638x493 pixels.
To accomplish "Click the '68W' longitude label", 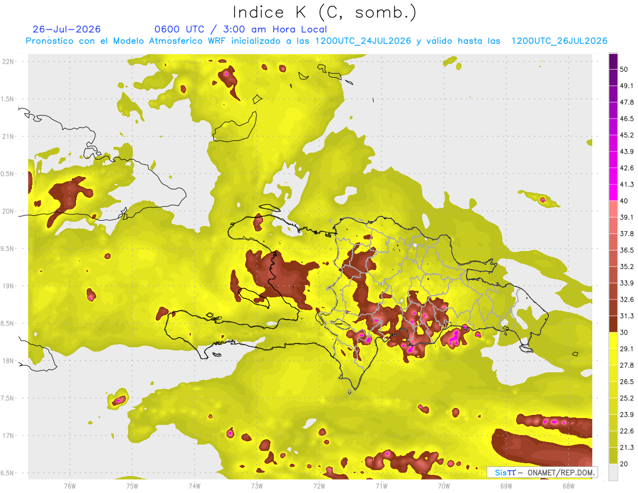I will pyautogui.click(x=568, y=486).
